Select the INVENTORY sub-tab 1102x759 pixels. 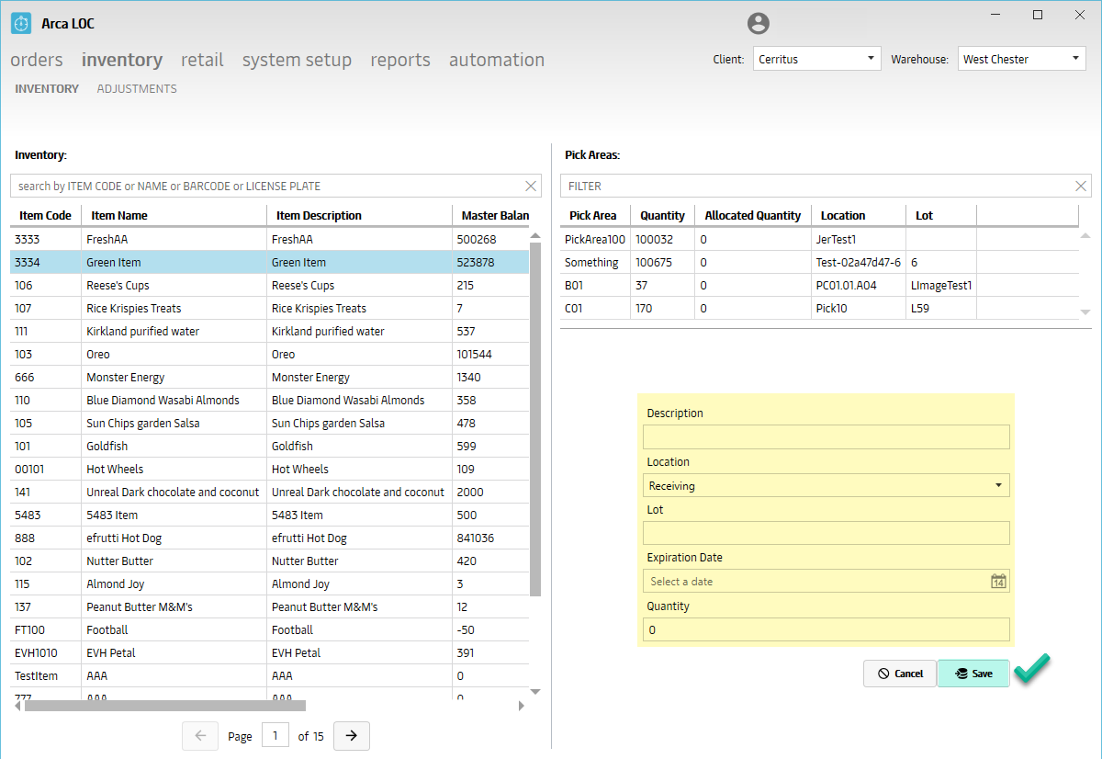(47, 89)
